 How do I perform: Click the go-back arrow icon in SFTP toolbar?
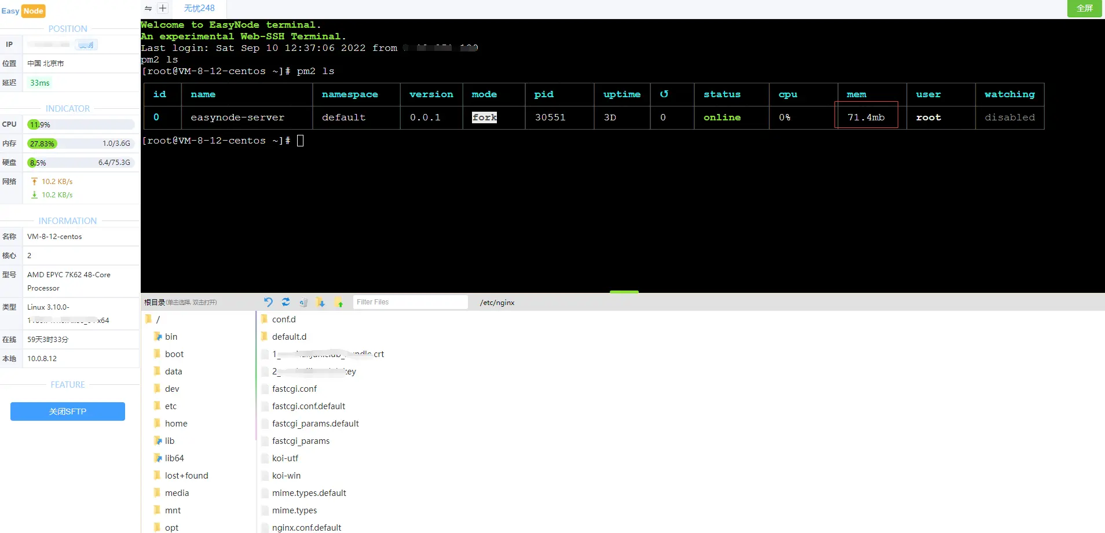tap(268, 302)
